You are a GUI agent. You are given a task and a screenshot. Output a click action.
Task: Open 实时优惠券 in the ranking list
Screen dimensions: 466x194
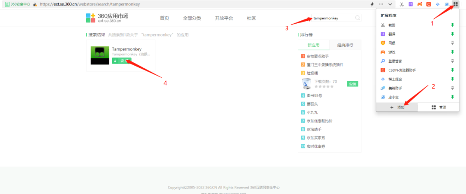coord(316,146)
